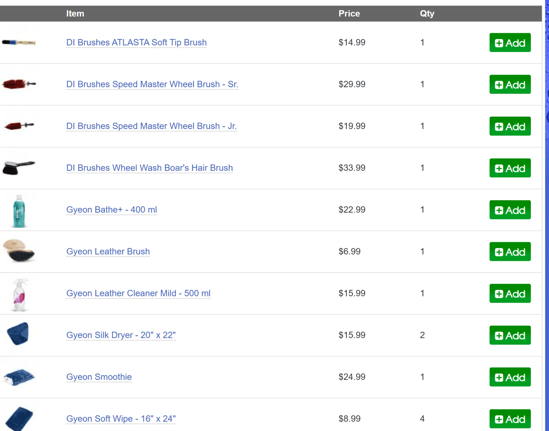Click the Gyeon Bathe+ bottle thumbnail
This screenshot has width=549, height=431.
19,211
